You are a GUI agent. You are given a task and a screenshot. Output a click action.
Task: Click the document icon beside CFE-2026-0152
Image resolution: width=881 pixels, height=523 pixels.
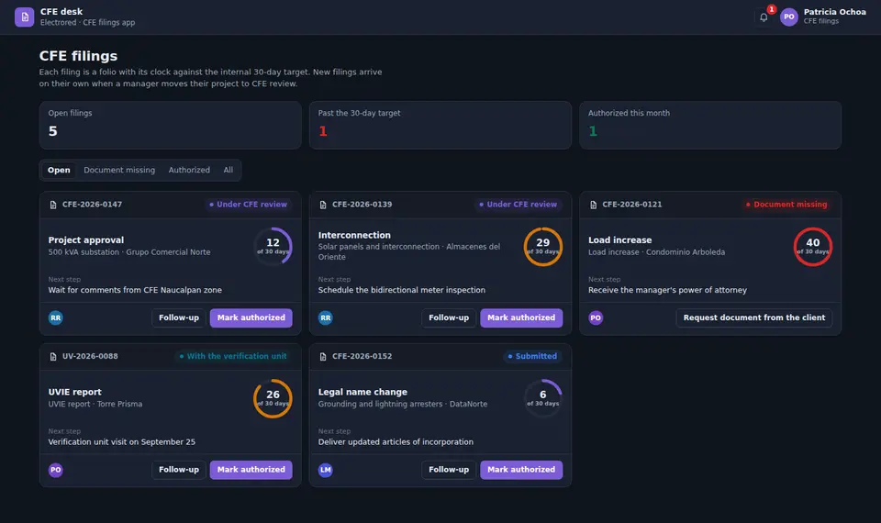(323, 357)
